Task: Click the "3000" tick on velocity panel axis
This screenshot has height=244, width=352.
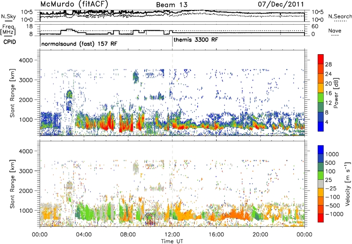Action: (26, 171)
